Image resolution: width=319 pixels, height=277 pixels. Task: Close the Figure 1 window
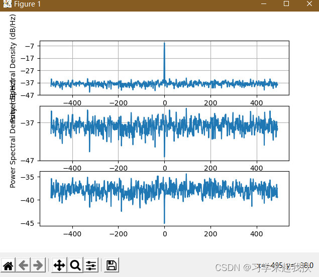[309, 4]
